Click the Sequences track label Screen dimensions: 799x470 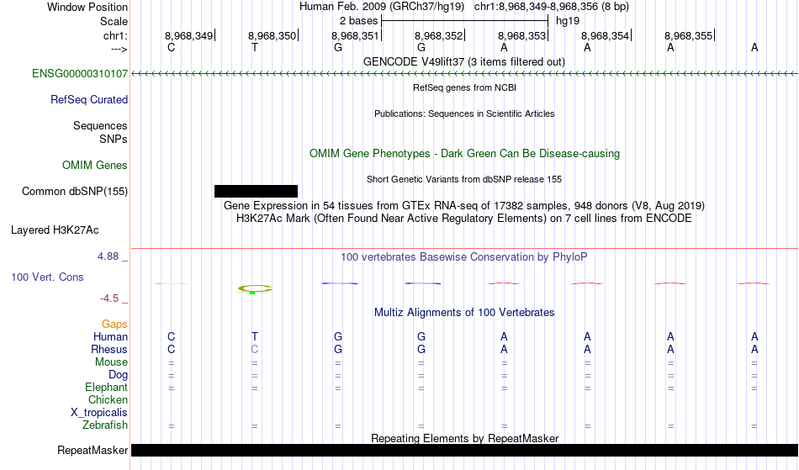click(100, 126)
